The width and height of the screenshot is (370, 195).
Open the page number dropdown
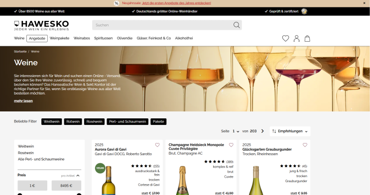point(236,131)
